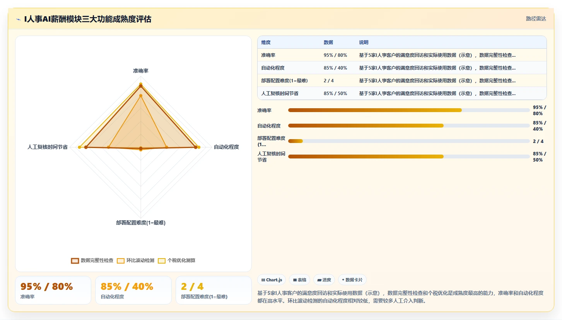Click the page title 人事AI薪酬模块三大功能成熟度评估
Screen dimensions: 562x320
tap(87, 19)
